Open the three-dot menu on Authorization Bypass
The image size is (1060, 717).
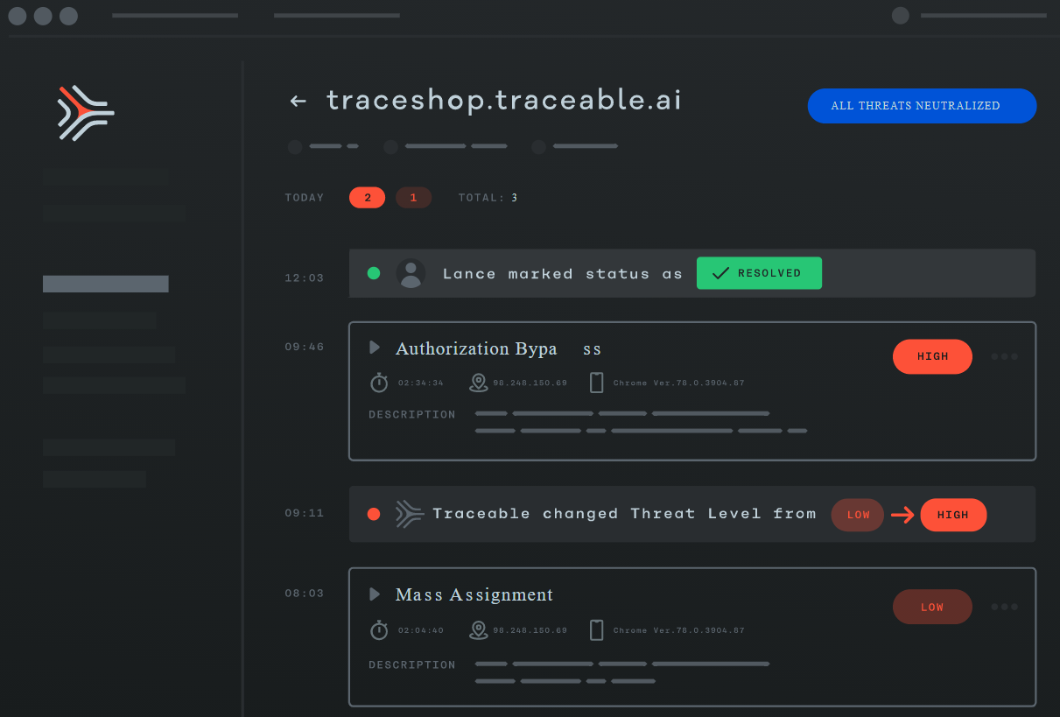point(1005,356)
